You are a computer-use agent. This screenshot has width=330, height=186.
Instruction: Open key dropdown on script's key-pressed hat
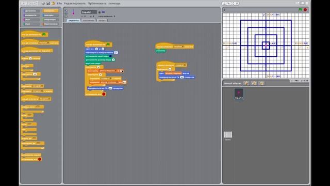click(178, 47)
